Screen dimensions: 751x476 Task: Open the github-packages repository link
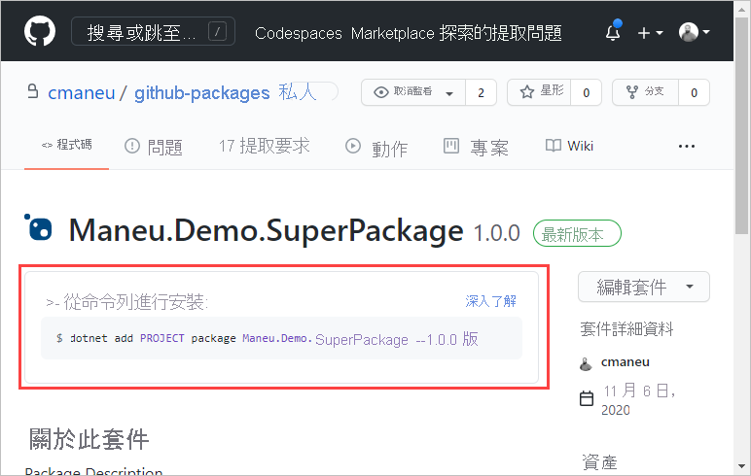click(x=201, y=93)
